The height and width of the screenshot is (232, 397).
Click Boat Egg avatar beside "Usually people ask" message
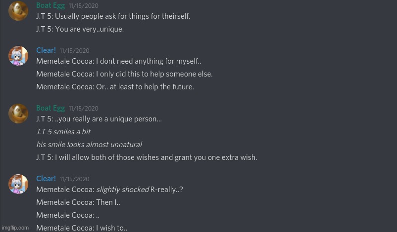click(18, 11)
